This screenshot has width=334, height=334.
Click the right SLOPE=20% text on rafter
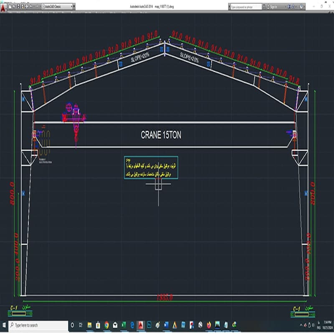tap(190, 58)
